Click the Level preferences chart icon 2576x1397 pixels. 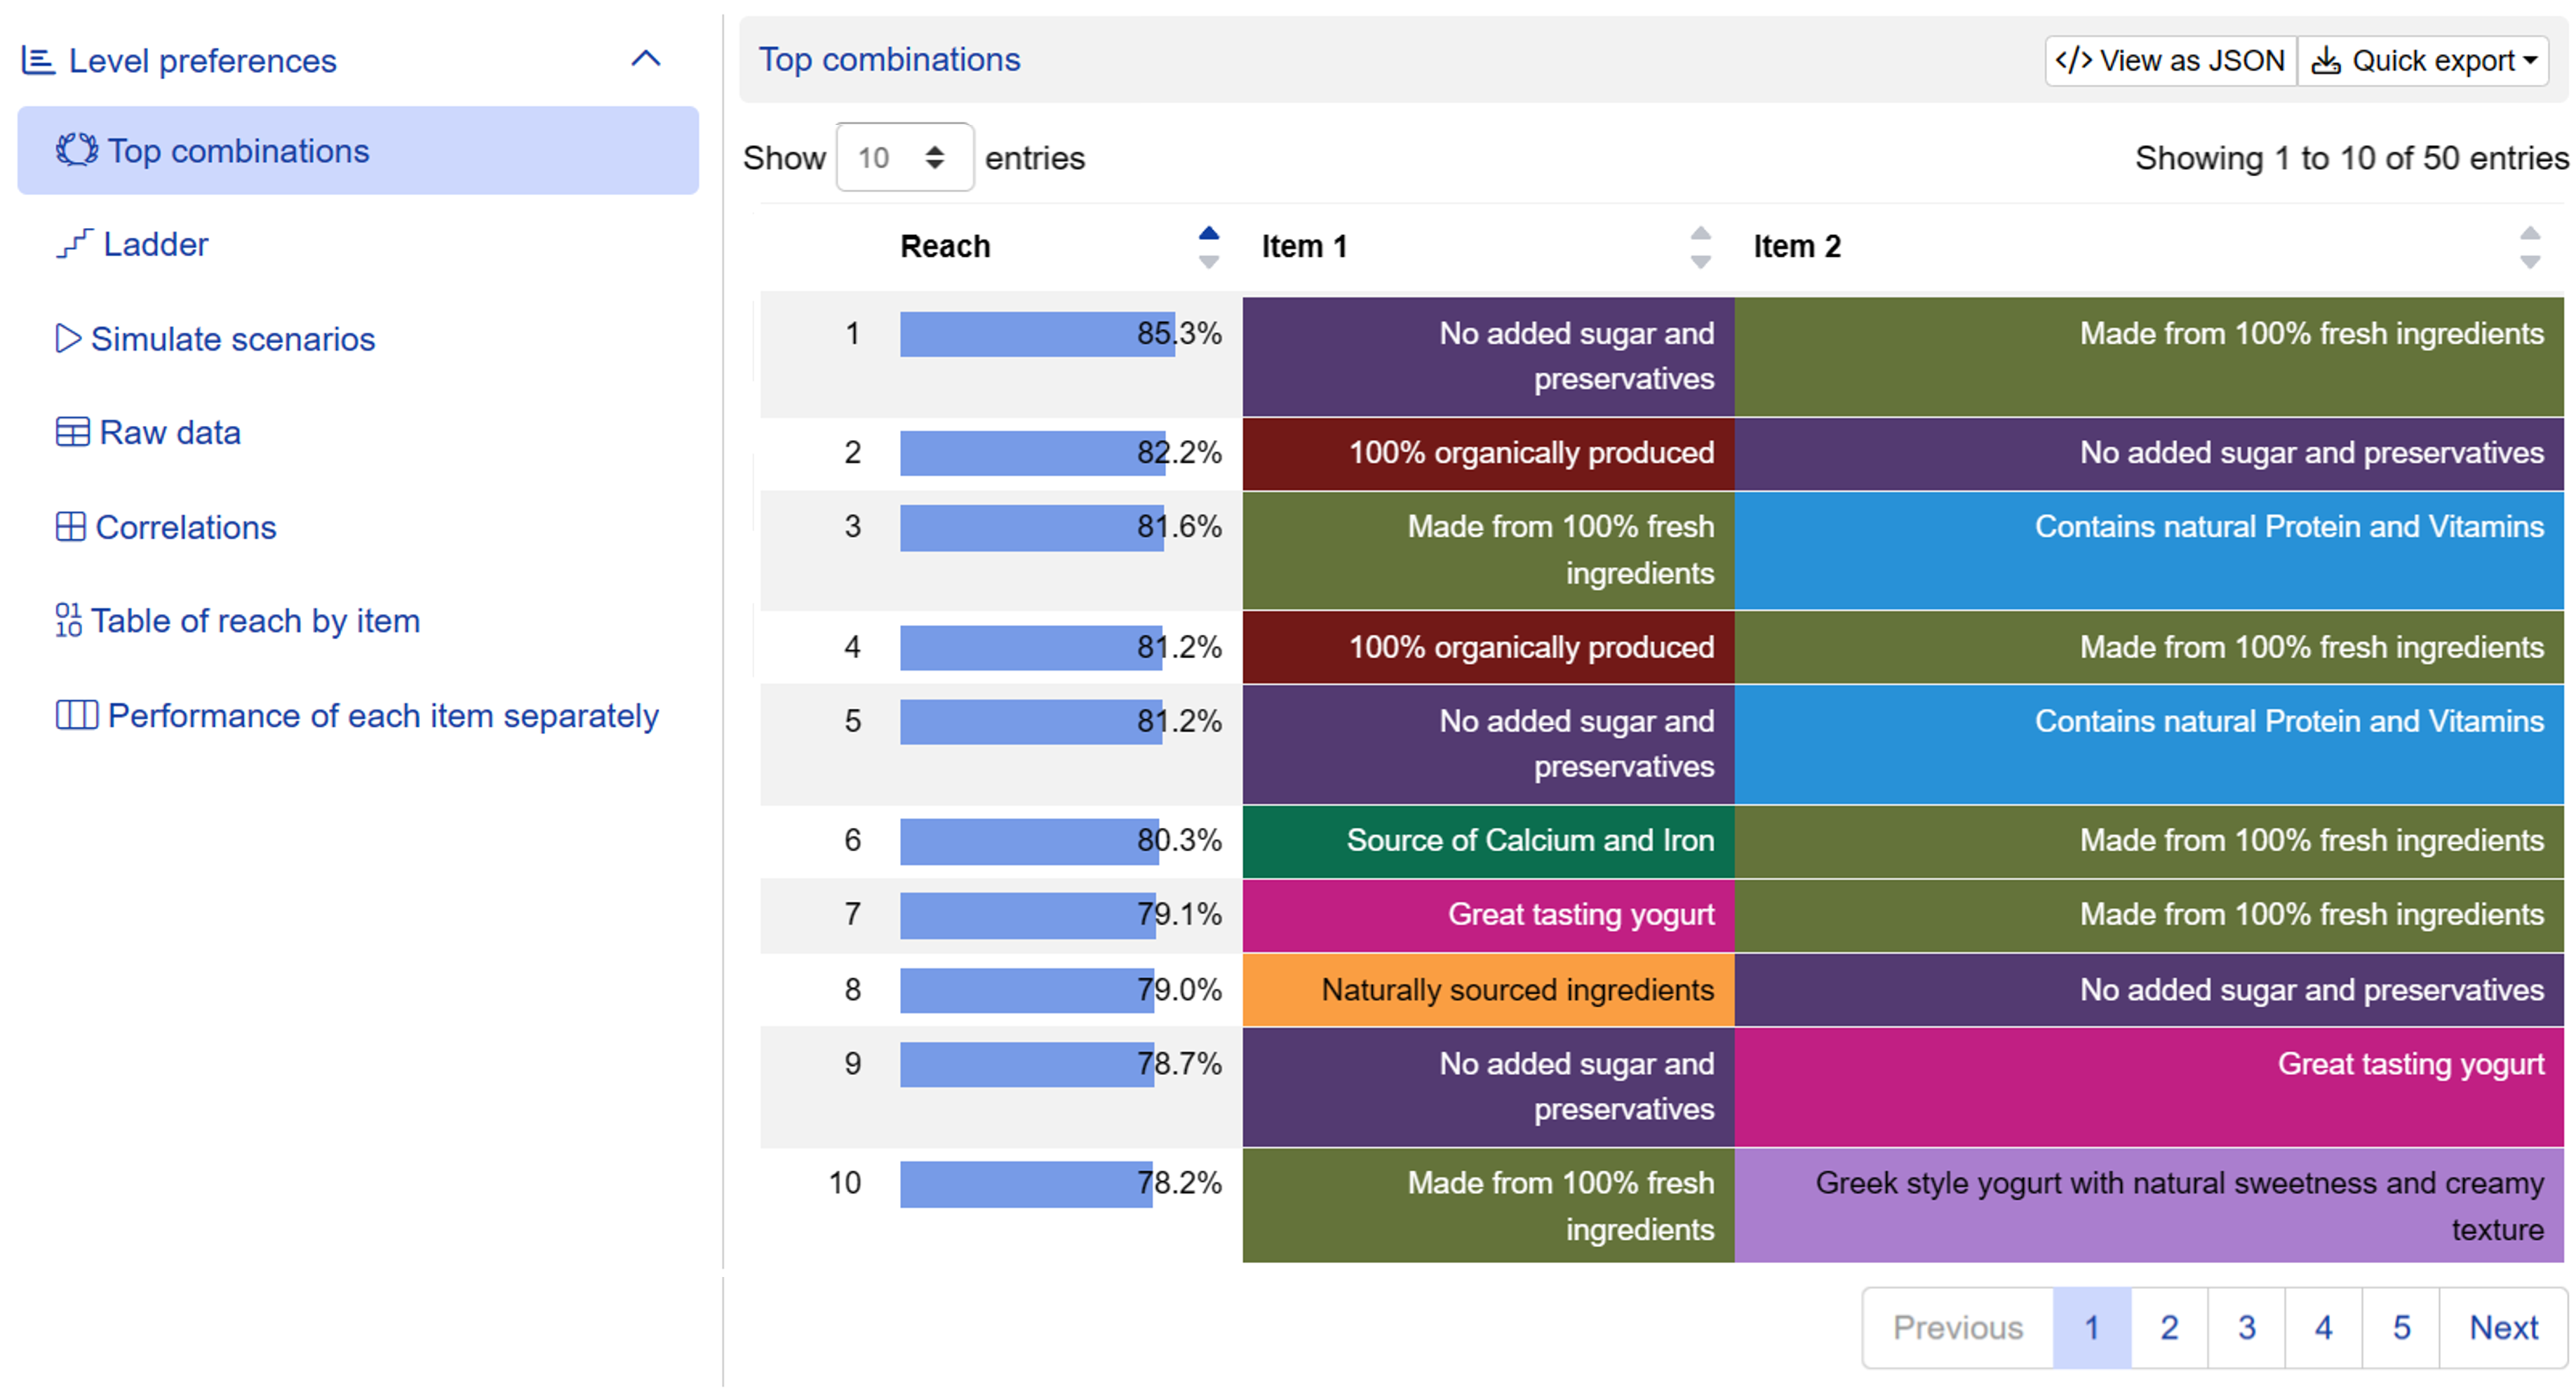tap(38, 61)
